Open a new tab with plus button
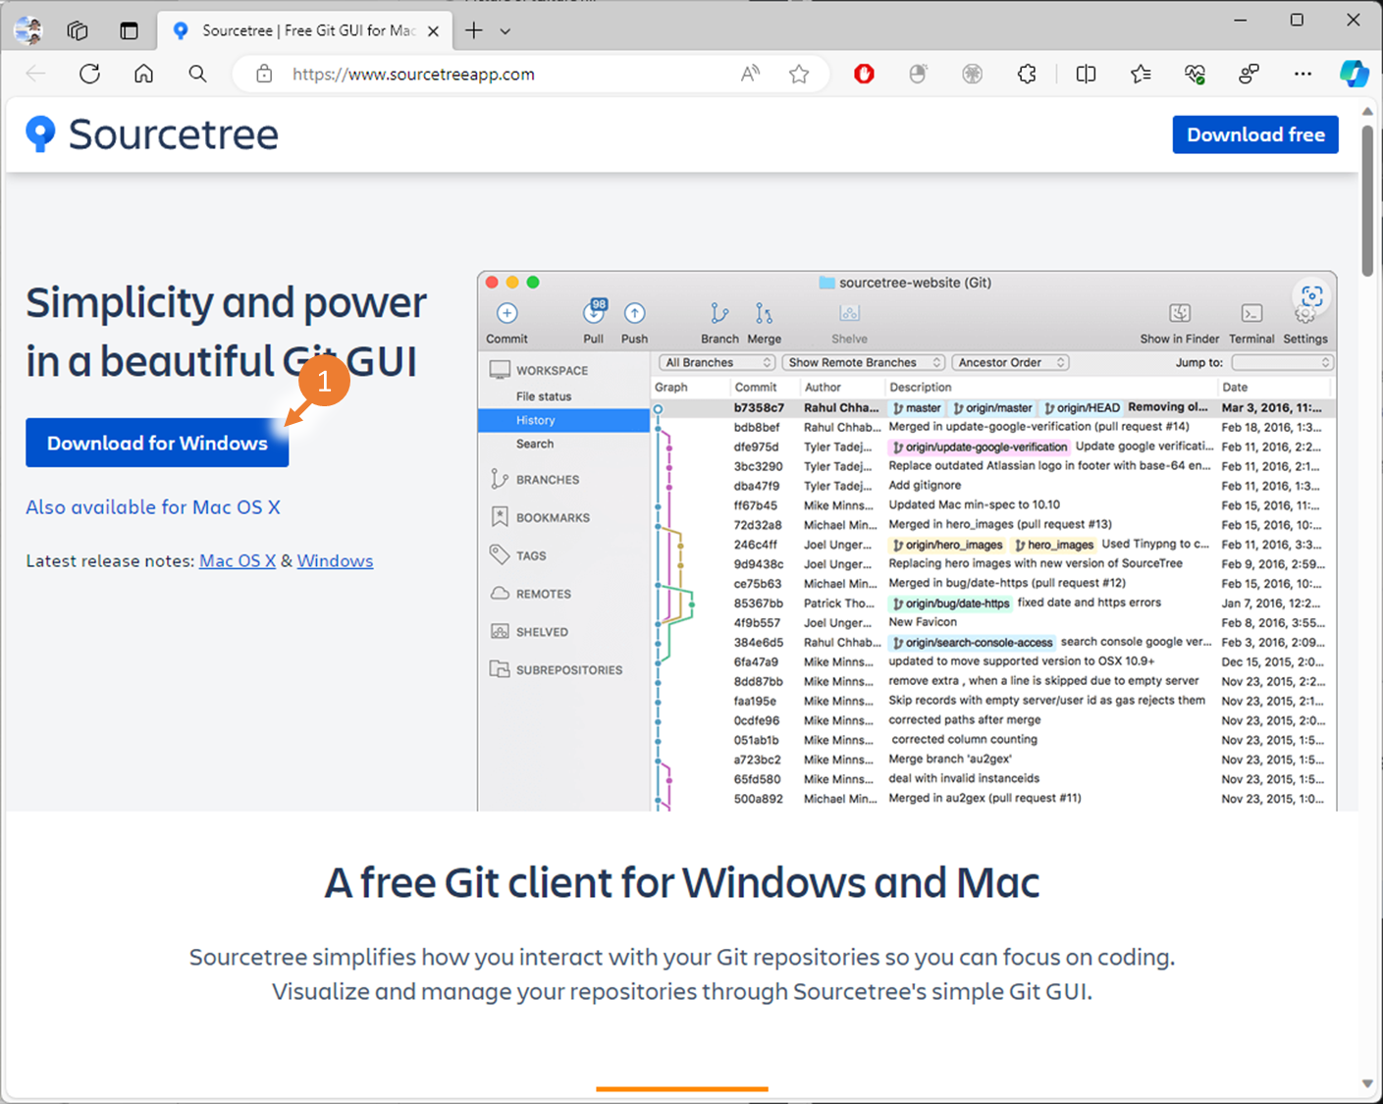The image size is (1383, 1104). point(474,30)
